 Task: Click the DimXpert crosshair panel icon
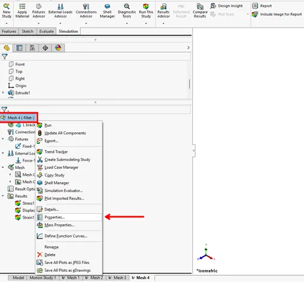point(45,48)
